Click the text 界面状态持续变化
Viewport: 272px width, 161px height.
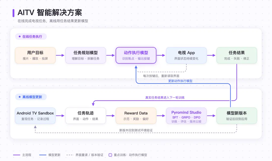(x=186, y=59)
